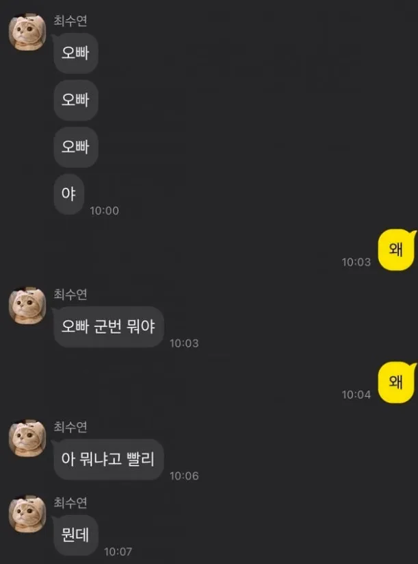This screenshot has height=564, width=418.
Task: Tap the 10:06 timestamp
Action: 184,476
